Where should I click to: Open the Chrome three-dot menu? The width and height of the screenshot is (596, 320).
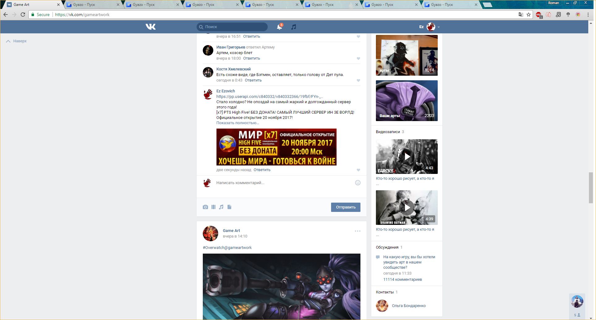(x=588, y=15)
